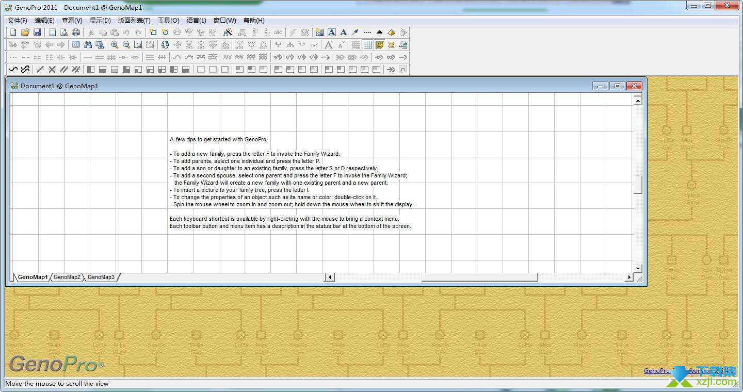Open the 语言(L) menu
Screen dimensions: 743x392
pos(197,21)
